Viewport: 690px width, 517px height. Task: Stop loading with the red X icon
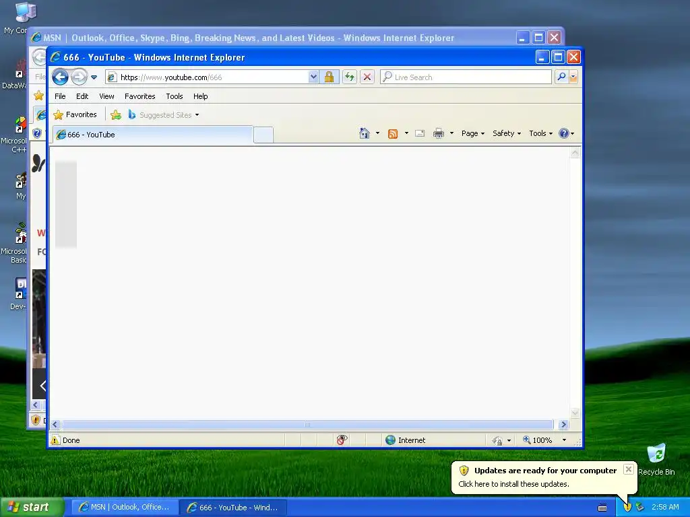(x=367, y=77)
